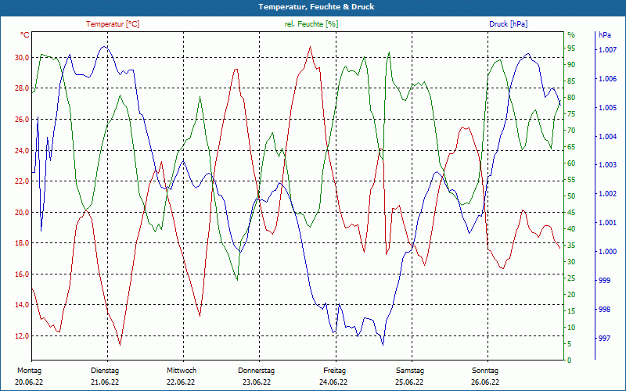Click the '90' humidity axis value
The width and height of the screenshot is (626, 391).
[571, 65]
